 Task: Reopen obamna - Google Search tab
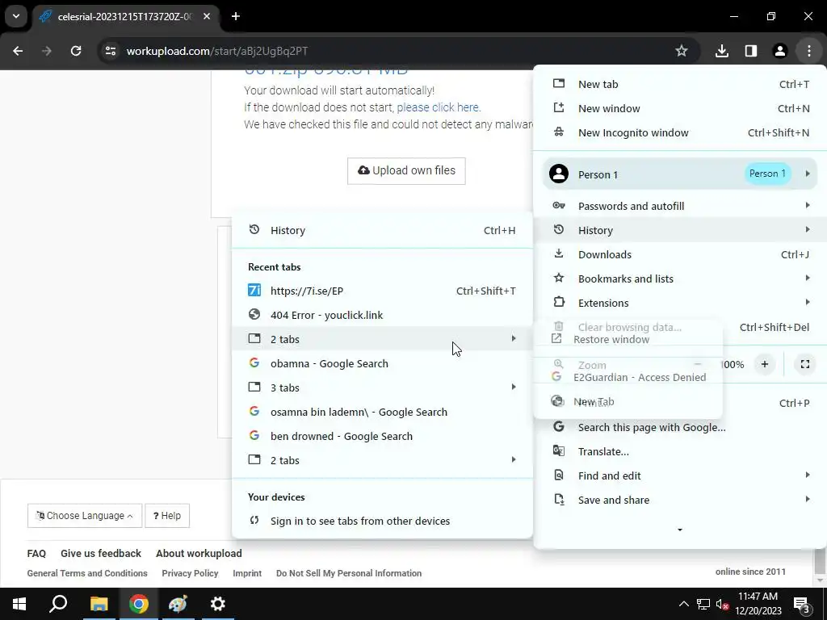(382, 364)
